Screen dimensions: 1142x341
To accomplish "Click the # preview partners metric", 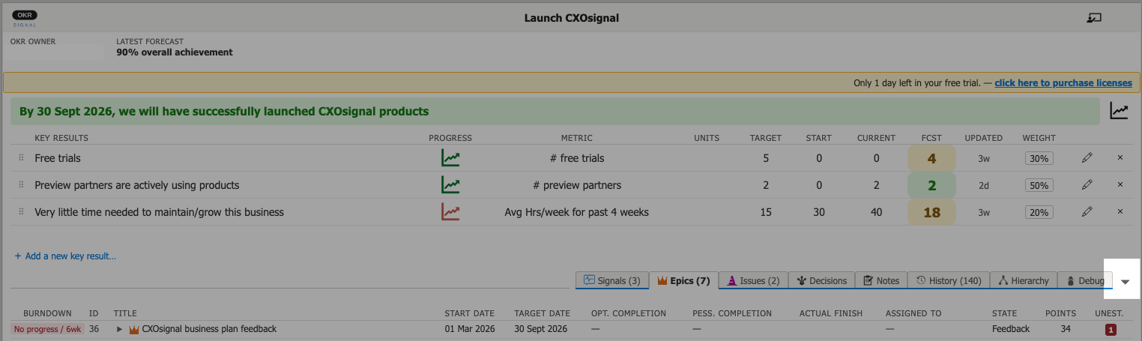I will click(577, 185).
